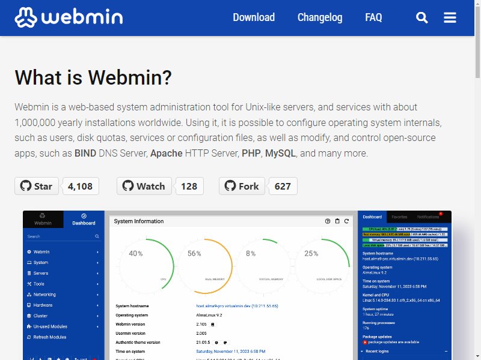Click the 40% CPU gauge
Viewport: 481px width, 360px height.
tap(146, 266)
